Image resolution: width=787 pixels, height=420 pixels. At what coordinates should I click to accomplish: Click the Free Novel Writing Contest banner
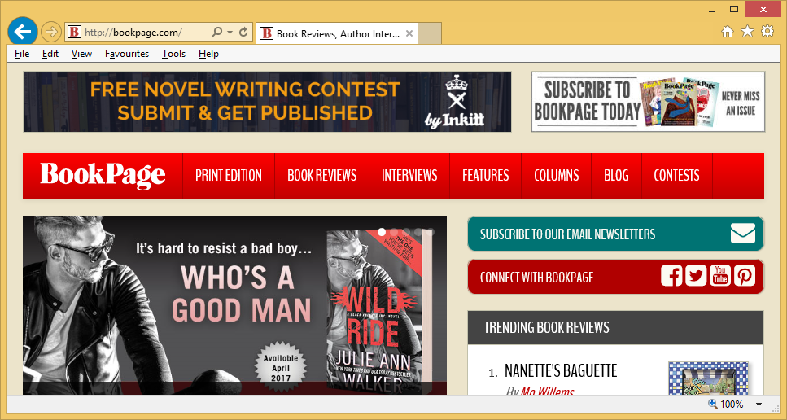267,102
